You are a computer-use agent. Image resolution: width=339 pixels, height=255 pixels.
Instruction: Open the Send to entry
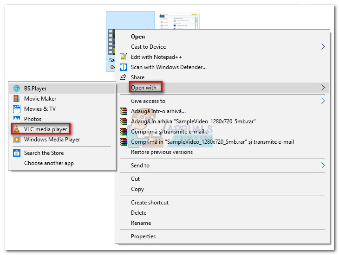pyautogui.click(x=222, y=166)
